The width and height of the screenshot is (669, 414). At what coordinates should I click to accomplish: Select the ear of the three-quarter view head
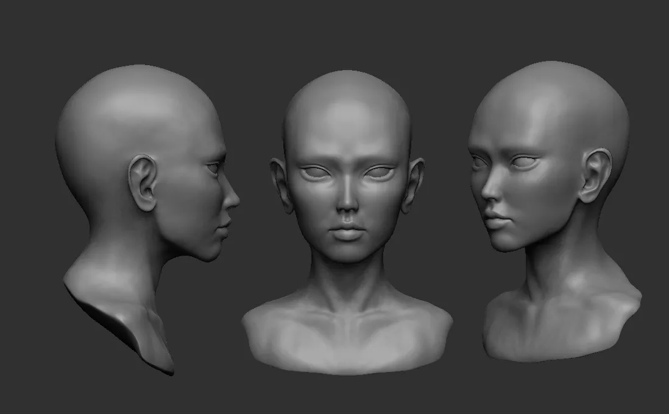tap(595, 176)
